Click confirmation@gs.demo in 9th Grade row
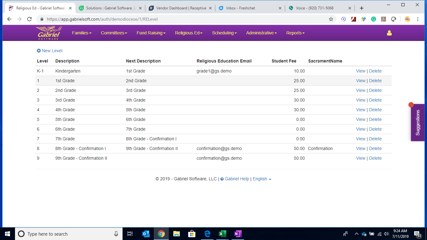Image resolution: width=427 pixels, height=240 pixels. point(219,158)
